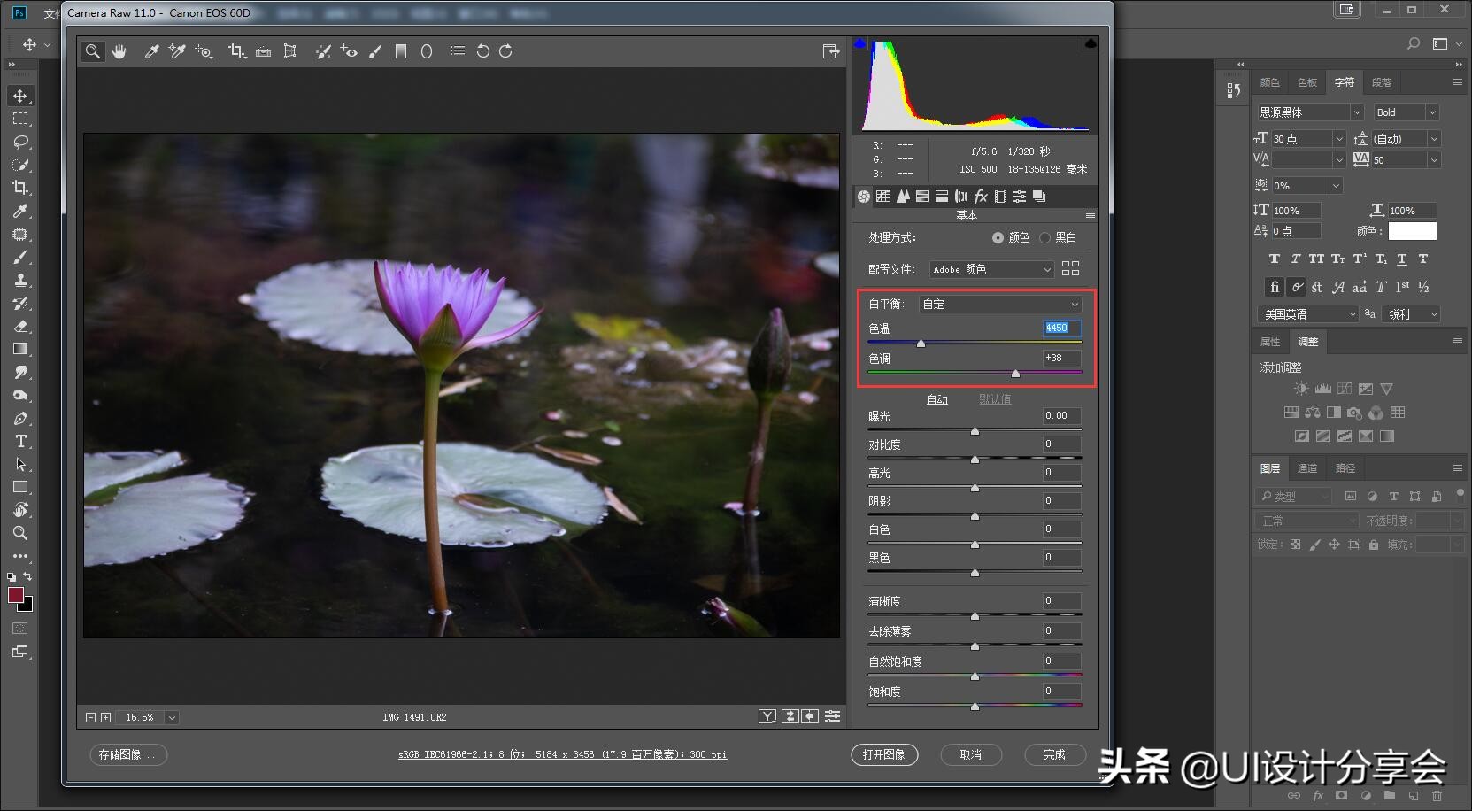Toggle shadow clipping warning in histogram
Viewport: 1472px width, 811px height.
[859, 43]
